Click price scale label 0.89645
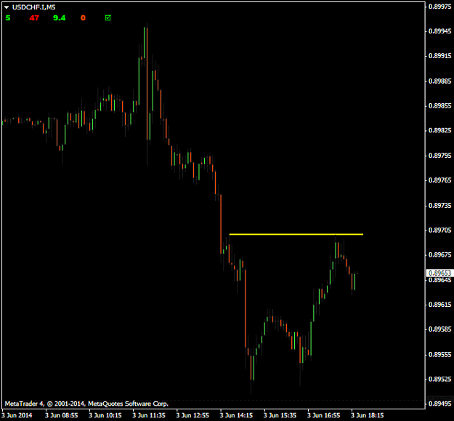 click(439, 280)
